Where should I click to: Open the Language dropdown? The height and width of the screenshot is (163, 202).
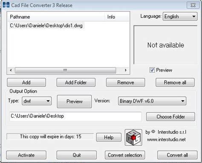click(180, 17)
